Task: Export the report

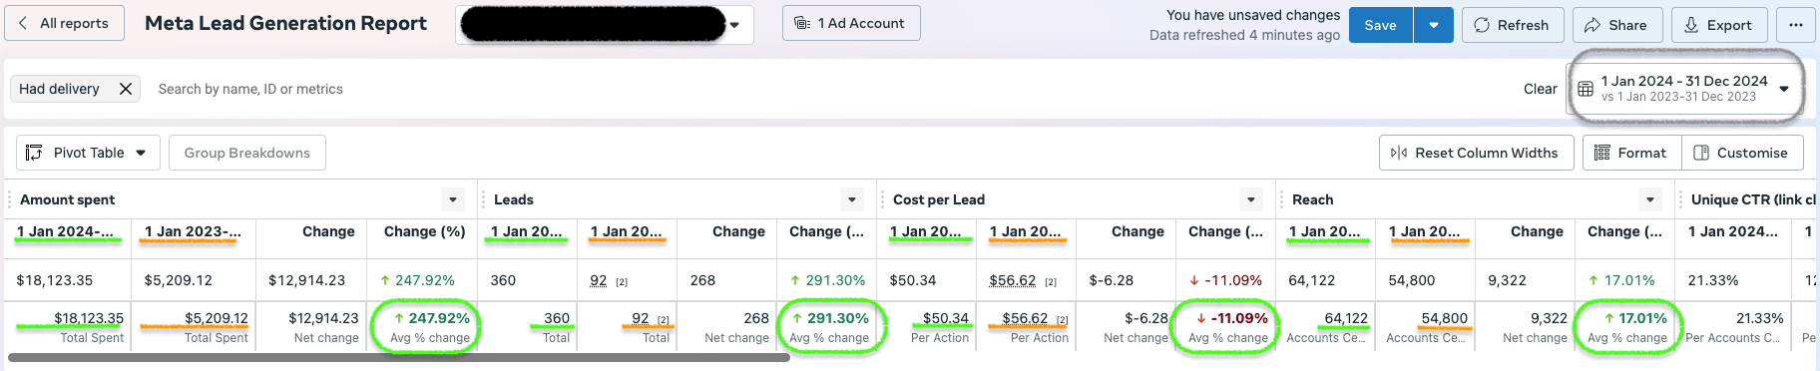Action: pos(1719,25)
